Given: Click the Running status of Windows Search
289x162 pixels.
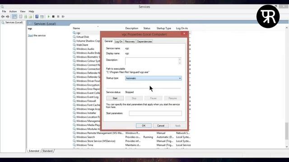Looking at the screenshot, I should [148, 137].
